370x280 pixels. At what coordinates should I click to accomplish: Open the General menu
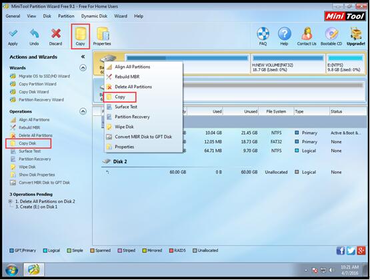point(13,16)
